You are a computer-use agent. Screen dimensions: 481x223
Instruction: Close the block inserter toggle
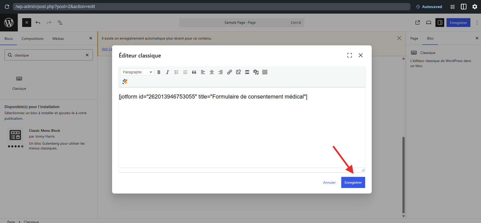click(x=27, y=22)
